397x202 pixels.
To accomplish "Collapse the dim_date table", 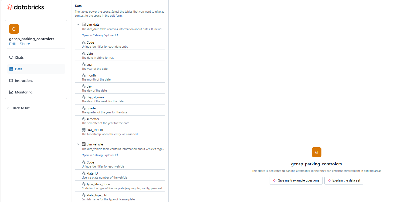I will point(78,25).
